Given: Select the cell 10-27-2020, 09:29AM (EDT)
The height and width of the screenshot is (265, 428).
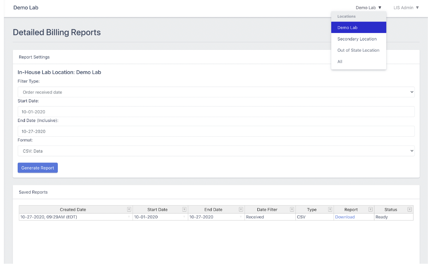Looking at the screenshot, I should [75, 217].
